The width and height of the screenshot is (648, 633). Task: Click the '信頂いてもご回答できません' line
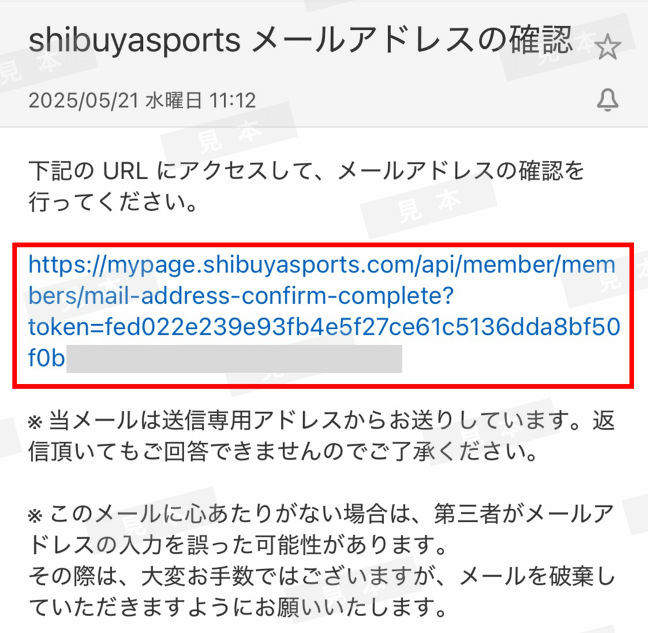[283, 451]
